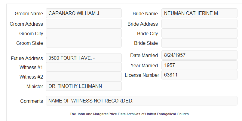Click the Bride State field
242x121 pixels.
pyautogui.click(x=199, y=43)
